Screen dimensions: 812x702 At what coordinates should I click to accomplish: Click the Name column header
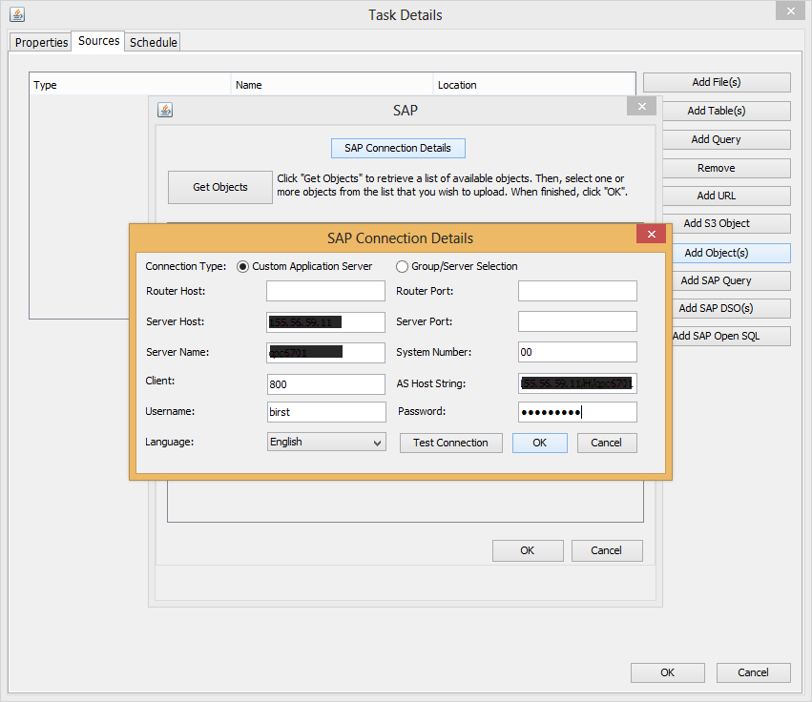coord(332,85)
